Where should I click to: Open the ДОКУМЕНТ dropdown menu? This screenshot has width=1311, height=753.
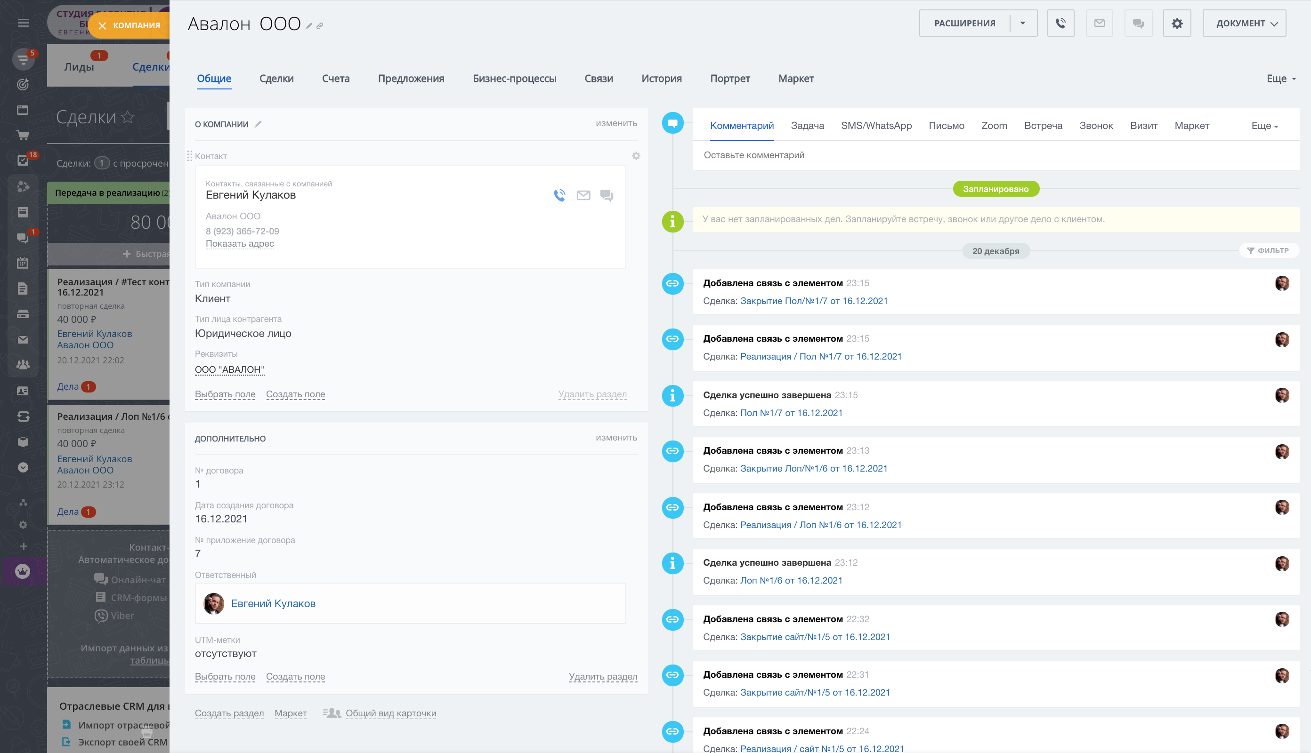[x=1244, y=23]
